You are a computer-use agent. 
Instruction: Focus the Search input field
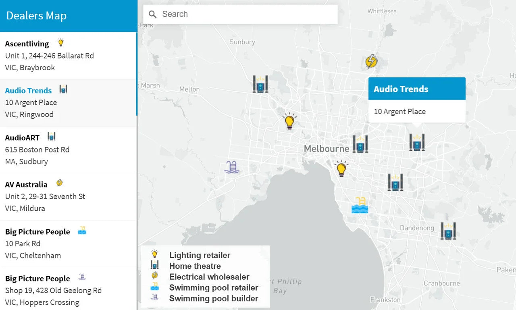click(246, 15)
